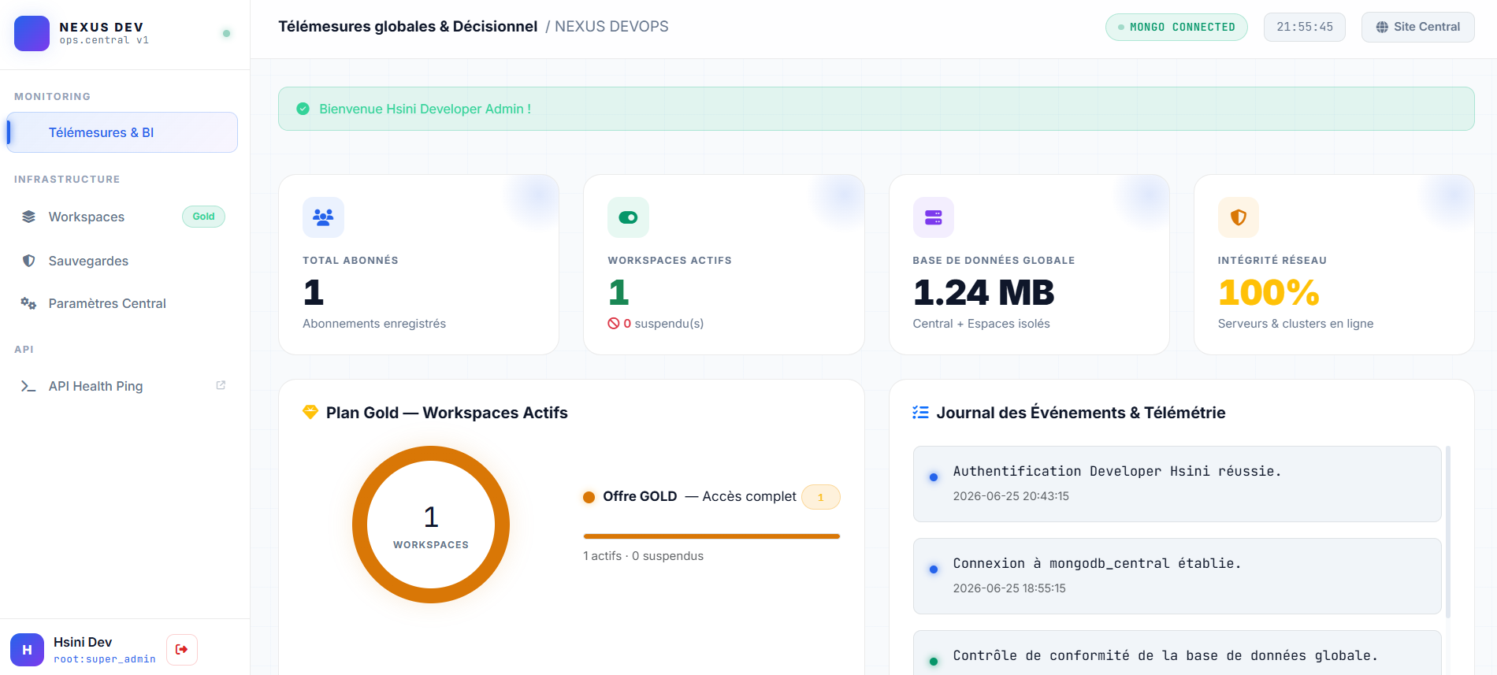Click the Workspaces Actifs toggle icon
1497x675 pixels.
(628, 217)
